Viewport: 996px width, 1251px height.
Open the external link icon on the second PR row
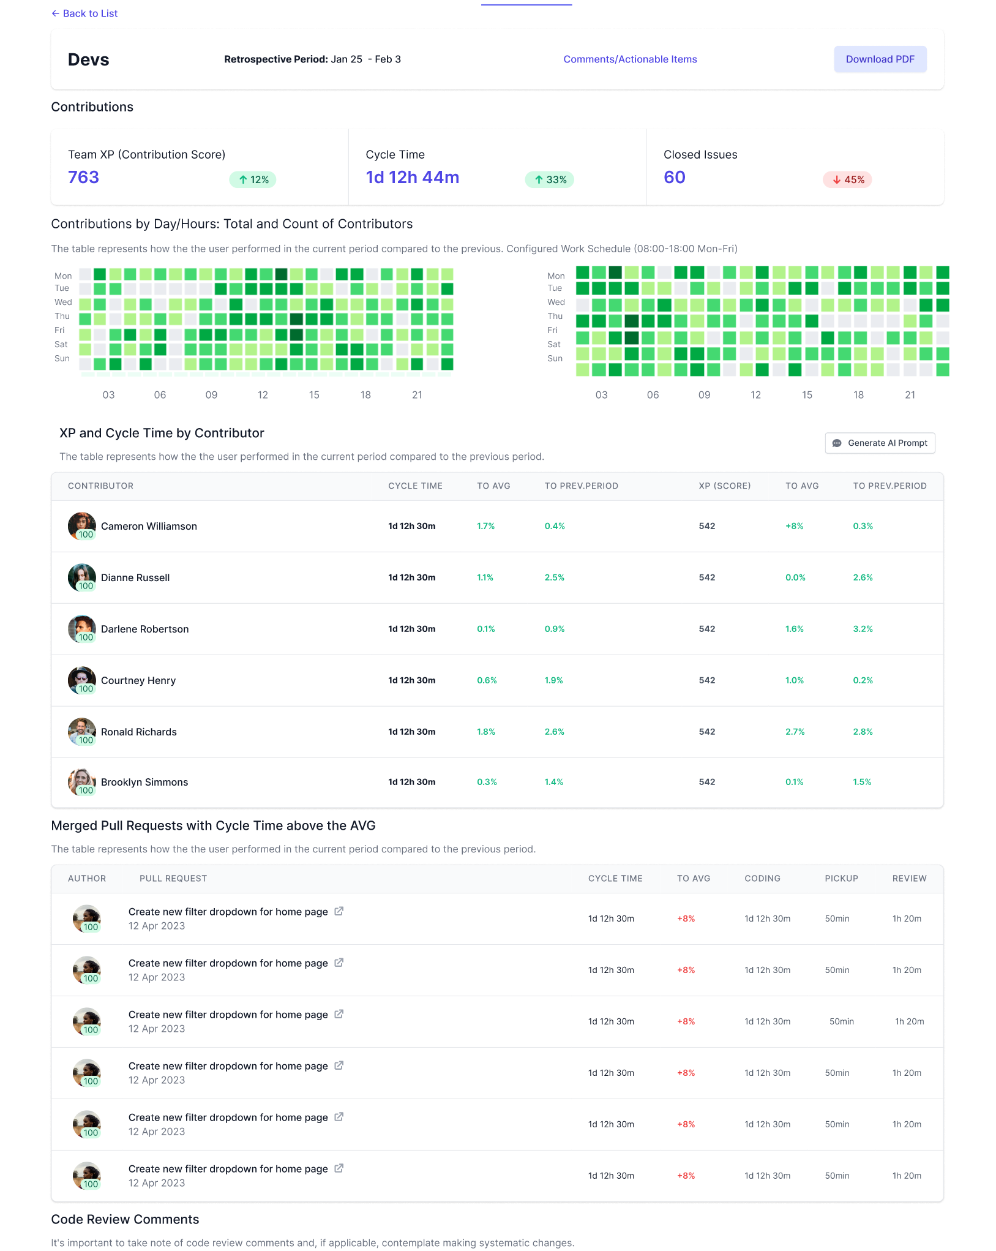click(x=339, y=963)
